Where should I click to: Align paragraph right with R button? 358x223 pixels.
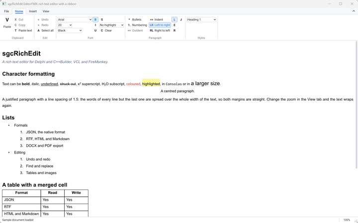(175, 31)
